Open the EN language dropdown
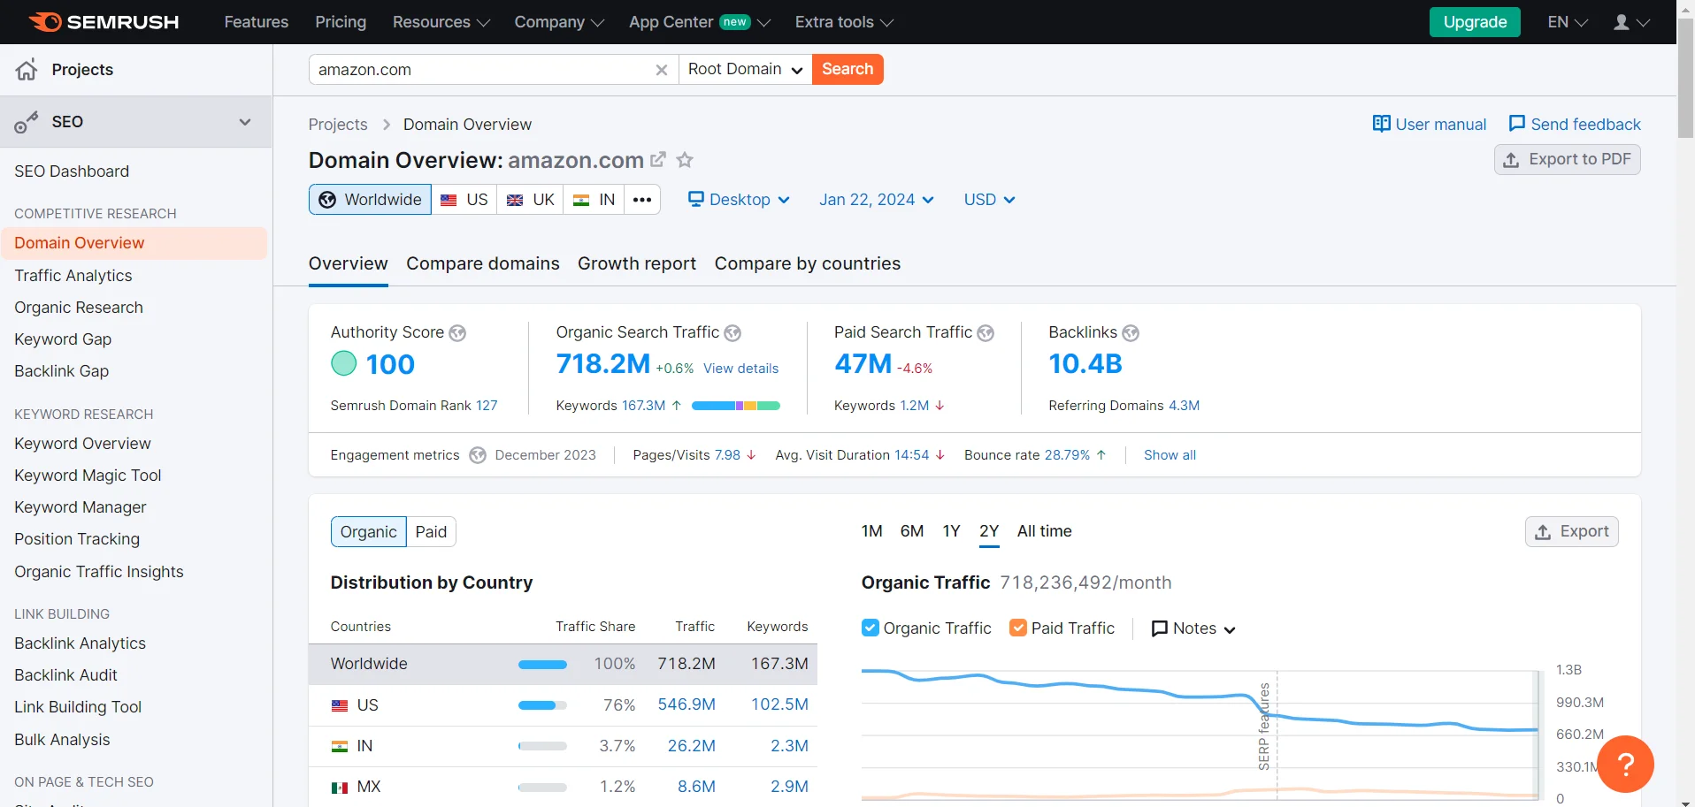This screenshot has height=807, width=1695. 1568,22
